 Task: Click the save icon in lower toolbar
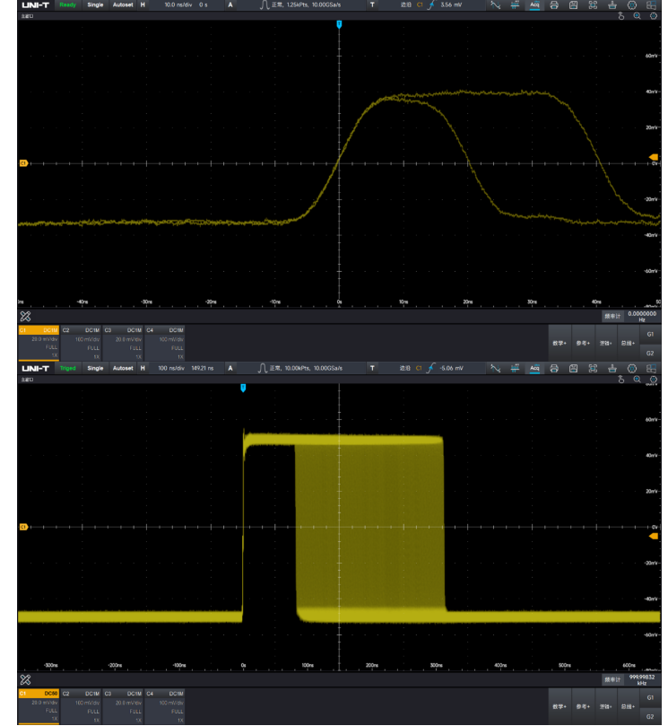point(572,368)
